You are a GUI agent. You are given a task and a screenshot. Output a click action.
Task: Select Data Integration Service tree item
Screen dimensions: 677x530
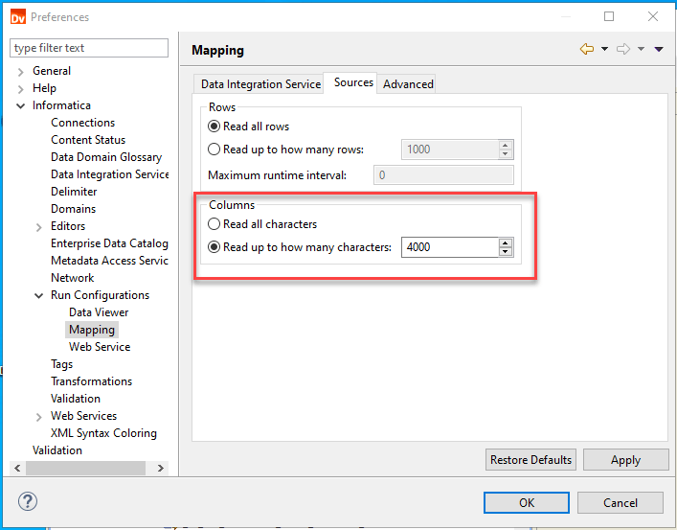pyautogui.click(x=110, y=174)
